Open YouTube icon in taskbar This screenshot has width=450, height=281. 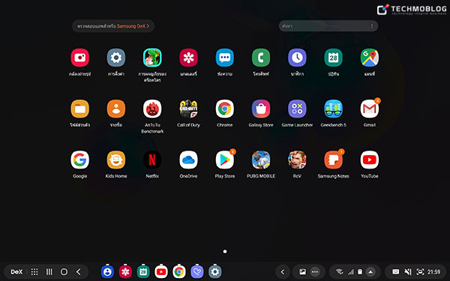click(161, 271)
